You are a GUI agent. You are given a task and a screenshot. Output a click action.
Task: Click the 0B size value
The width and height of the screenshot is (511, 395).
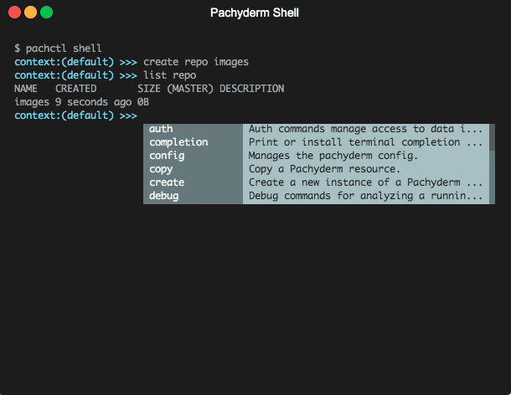pyautogui.click(x=143, y=102)
